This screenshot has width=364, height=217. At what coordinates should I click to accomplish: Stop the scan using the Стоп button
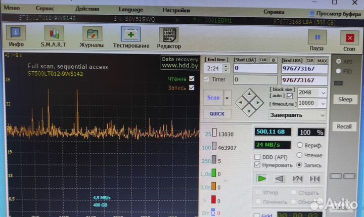[x=349, y=40]
